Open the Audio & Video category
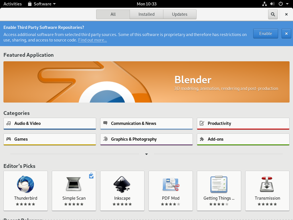 click(50, 124)
